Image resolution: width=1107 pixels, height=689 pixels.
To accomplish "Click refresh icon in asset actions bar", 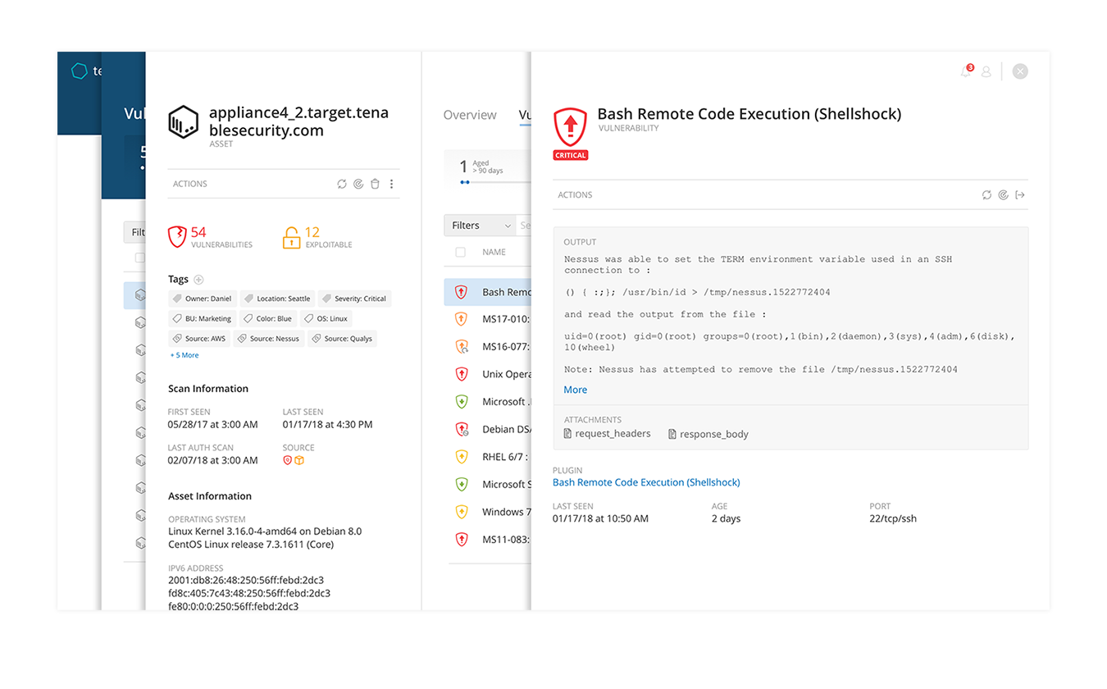I will [x=342, y=184].
